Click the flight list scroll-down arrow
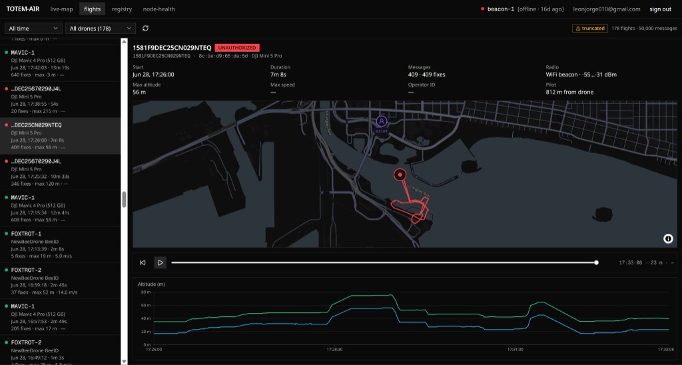The width and height of the screenshot is (682, 365). coord(124,362)
